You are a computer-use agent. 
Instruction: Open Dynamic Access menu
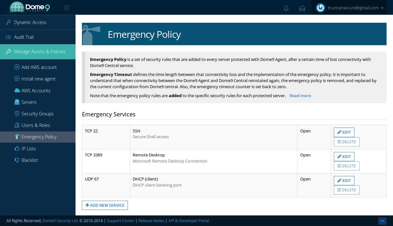[30, 22]
